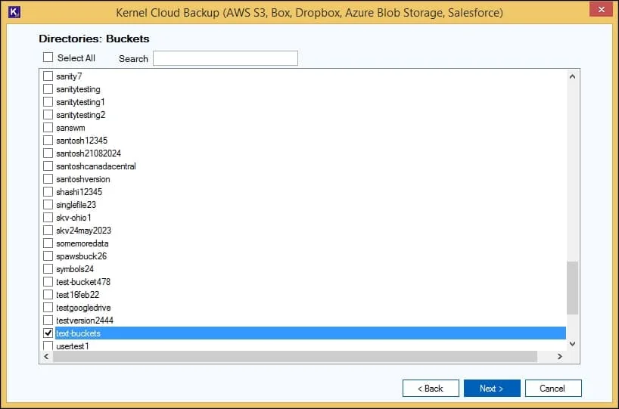
Task: Select the testgoogledrive checkbox
Action: coord(48,307)
